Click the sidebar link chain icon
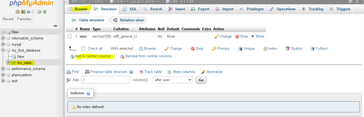Viewport: 364px width, 117px height. tap(55, 26)
